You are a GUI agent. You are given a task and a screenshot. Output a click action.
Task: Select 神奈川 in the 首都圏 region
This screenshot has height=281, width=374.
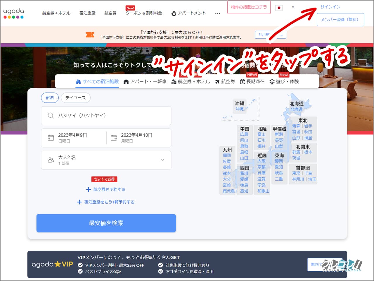pos(298,179)
